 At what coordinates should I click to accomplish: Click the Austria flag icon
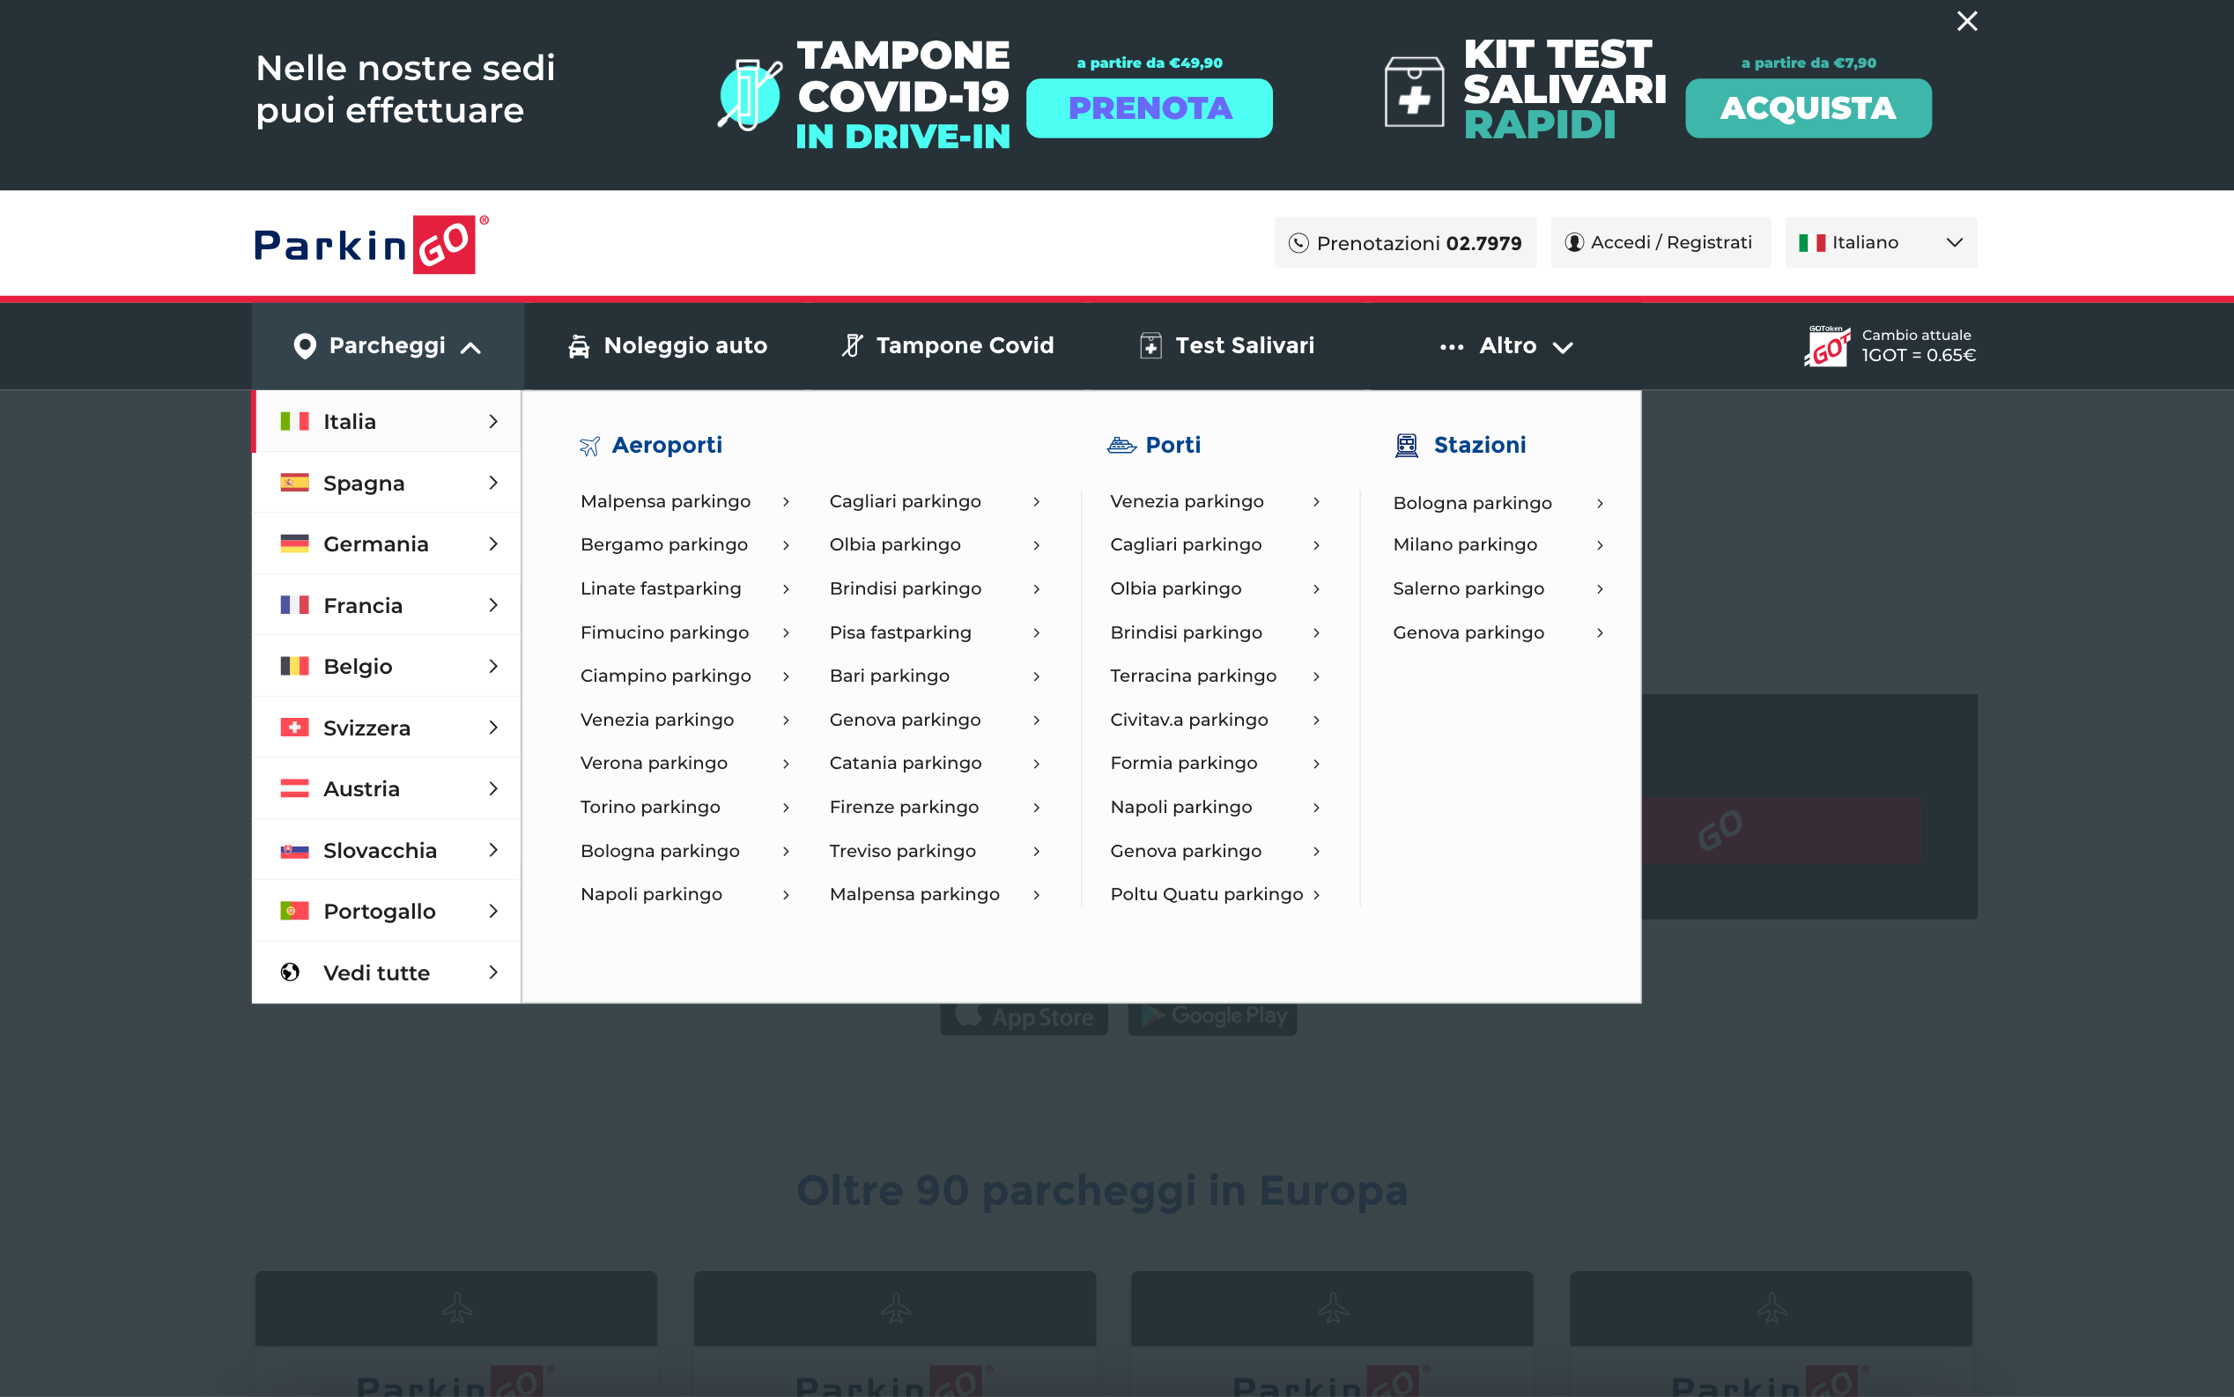coord(295,788)
